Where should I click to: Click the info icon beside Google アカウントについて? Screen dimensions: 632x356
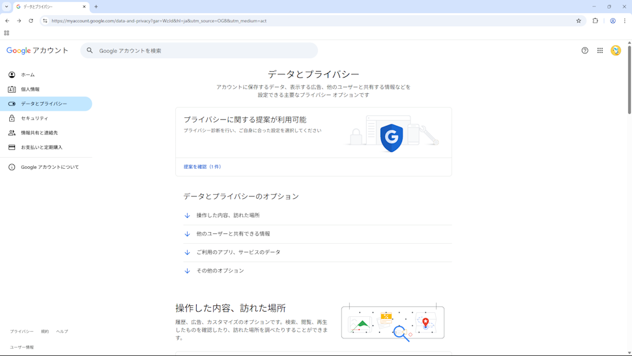tap(12, 167)
